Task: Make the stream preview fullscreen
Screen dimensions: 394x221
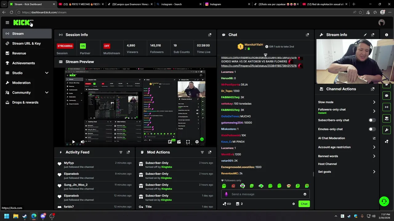Action: (188, 142)
